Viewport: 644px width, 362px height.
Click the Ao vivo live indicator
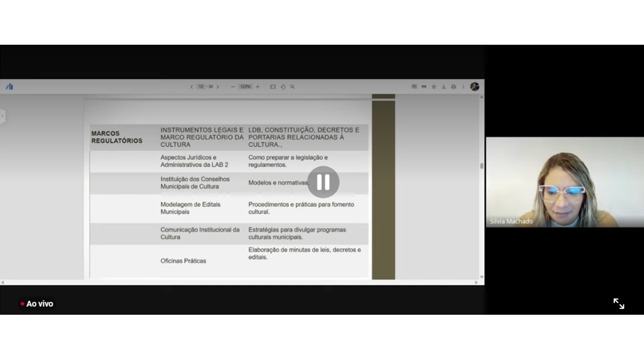(37, 304)
